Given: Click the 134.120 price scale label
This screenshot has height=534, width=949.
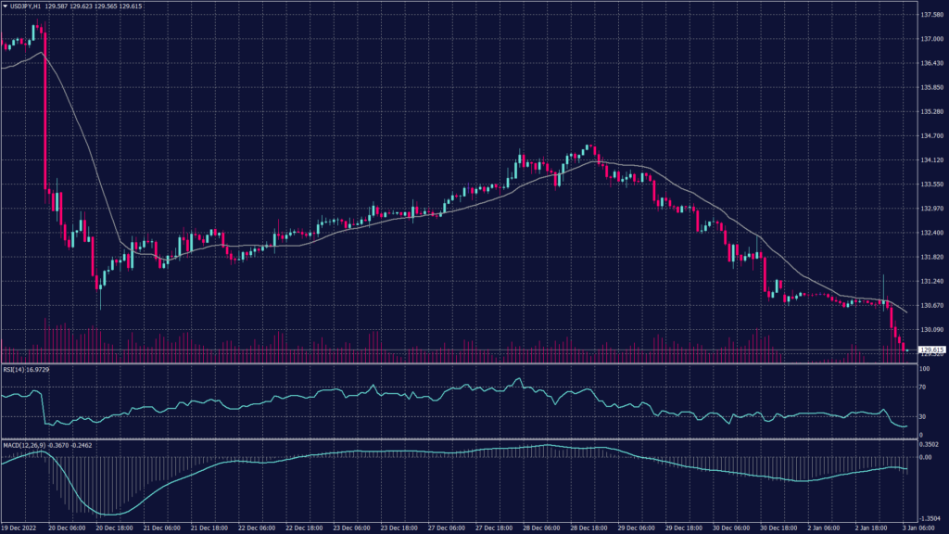Looking at the screenshot, I should (930, 160).
